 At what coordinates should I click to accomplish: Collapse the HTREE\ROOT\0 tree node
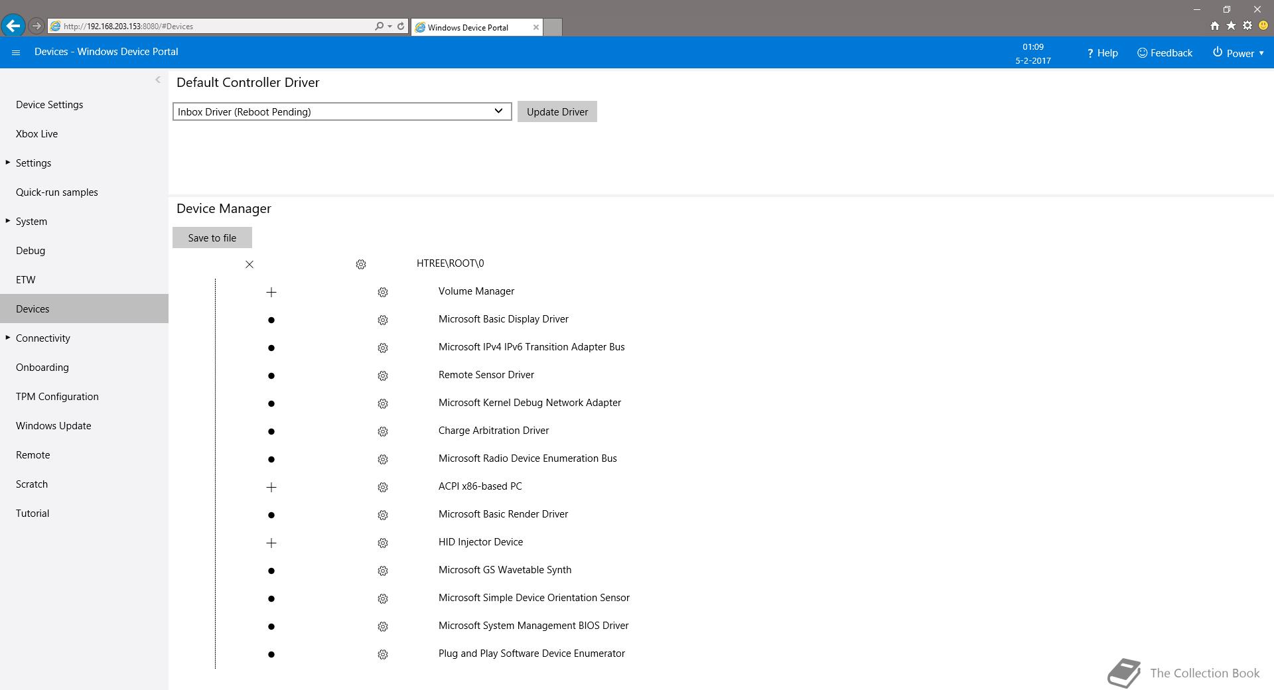tap(249, 264)
